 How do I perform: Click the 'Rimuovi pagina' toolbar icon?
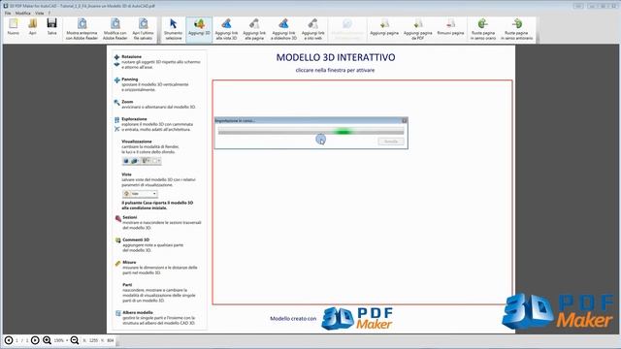(450, 27)
